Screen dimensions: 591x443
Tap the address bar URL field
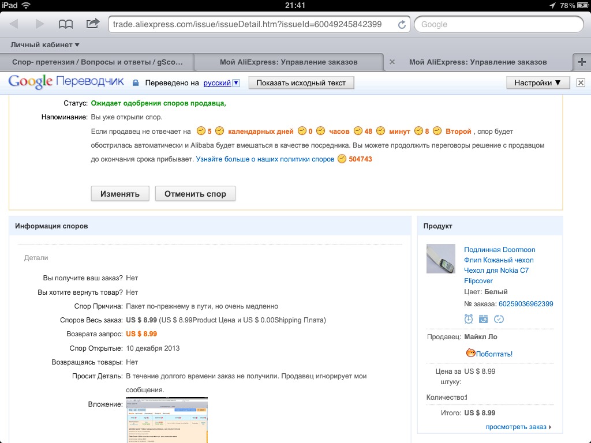coord(259,24)
